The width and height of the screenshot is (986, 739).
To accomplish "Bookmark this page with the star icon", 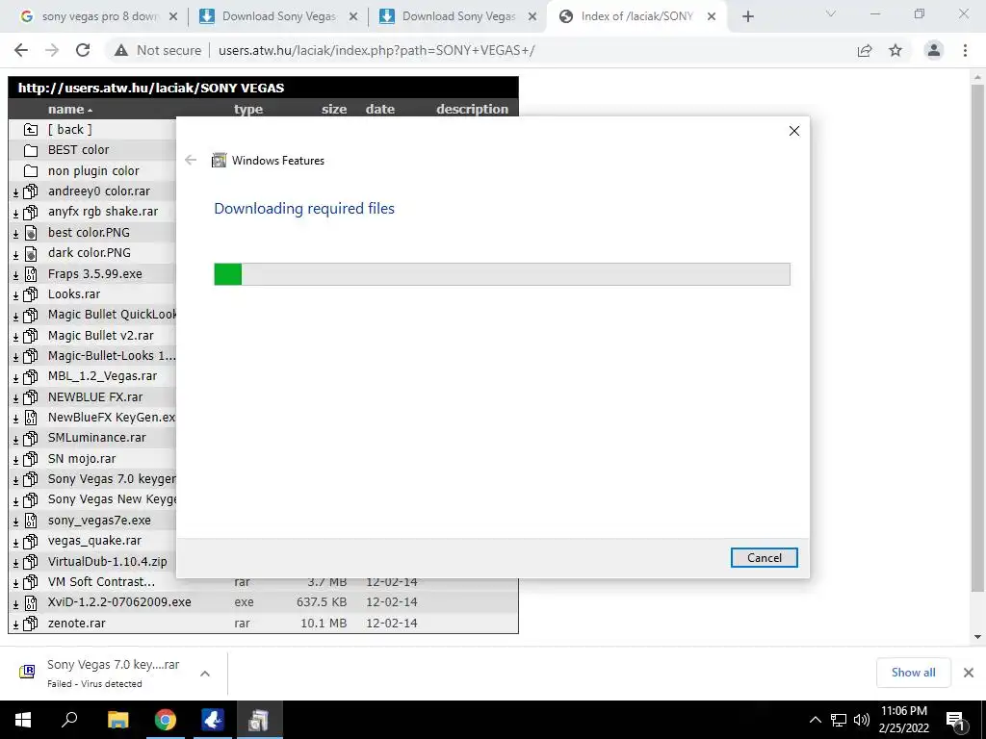I will point(895,50).
